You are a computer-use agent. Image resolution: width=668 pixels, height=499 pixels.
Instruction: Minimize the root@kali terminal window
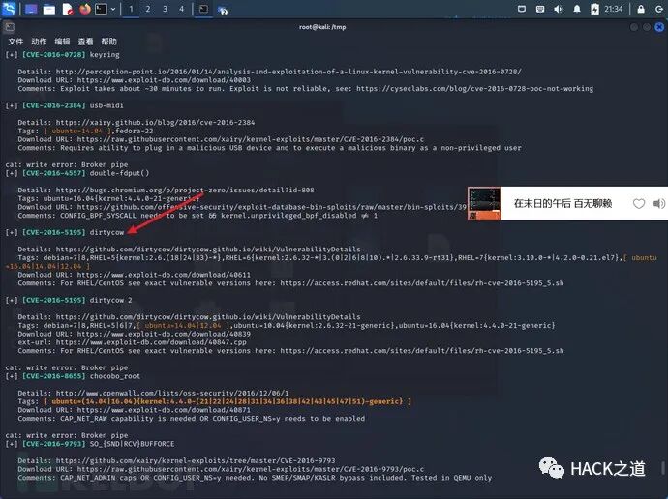pos(634,27)
